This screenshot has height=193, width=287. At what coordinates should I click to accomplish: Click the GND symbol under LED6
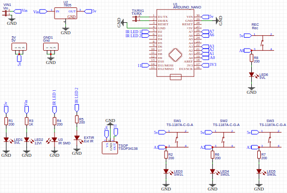[x=251, y=90]
